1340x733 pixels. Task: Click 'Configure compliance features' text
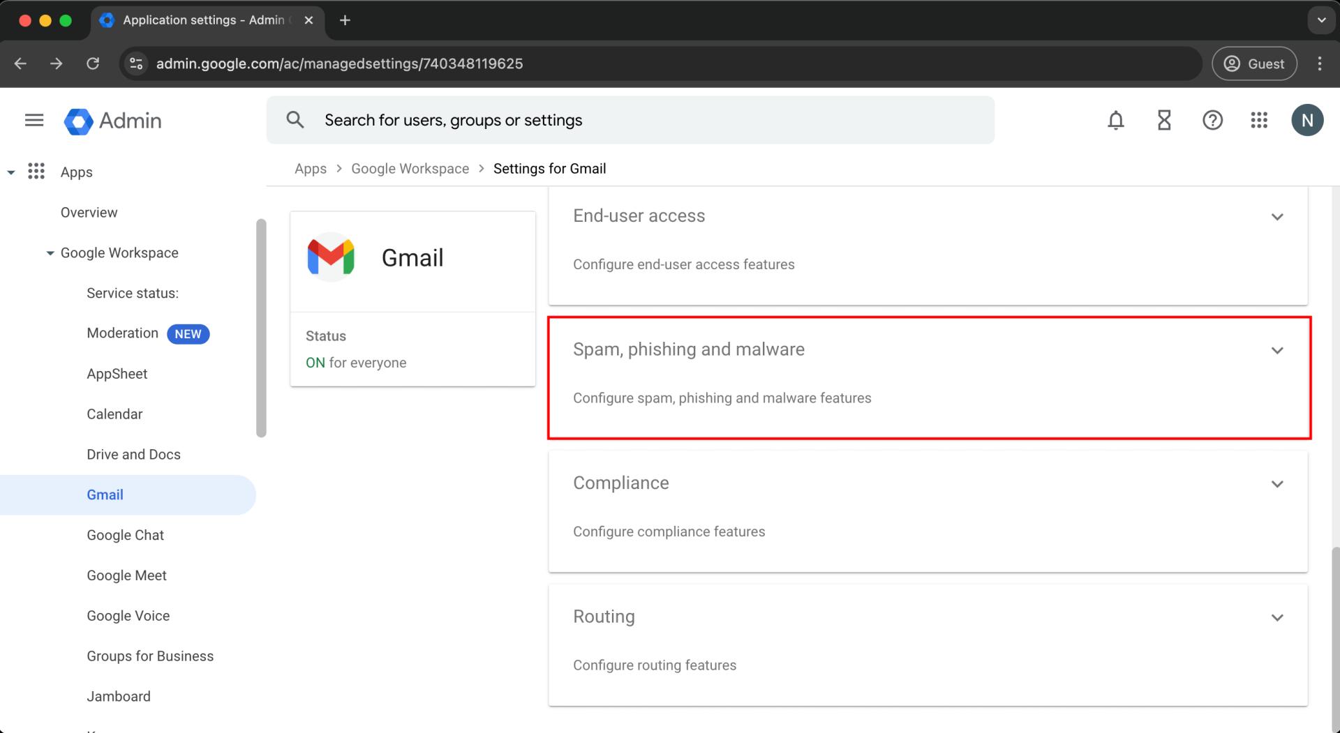(669, 531)
